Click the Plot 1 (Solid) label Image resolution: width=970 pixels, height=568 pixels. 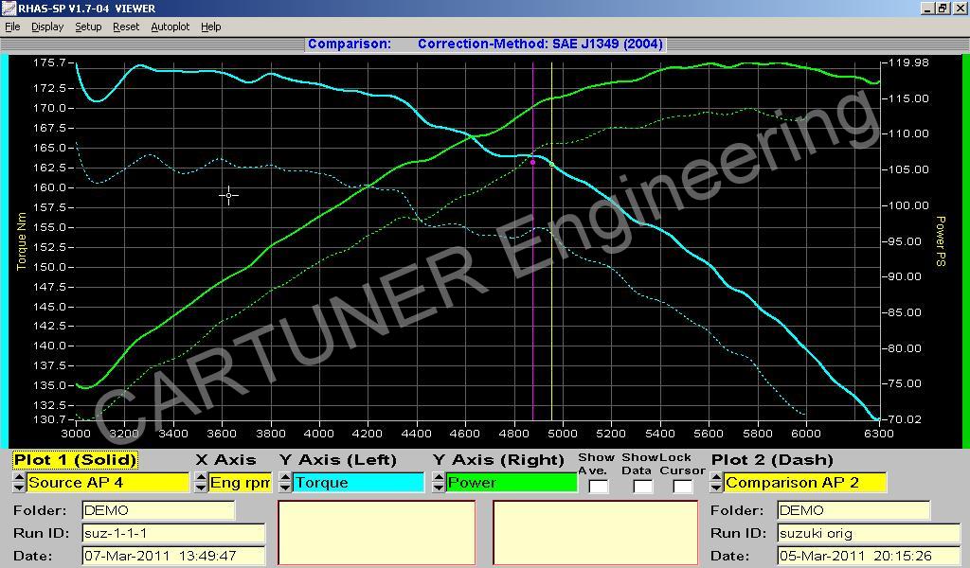pyautogui.click(x=75, y=460)
